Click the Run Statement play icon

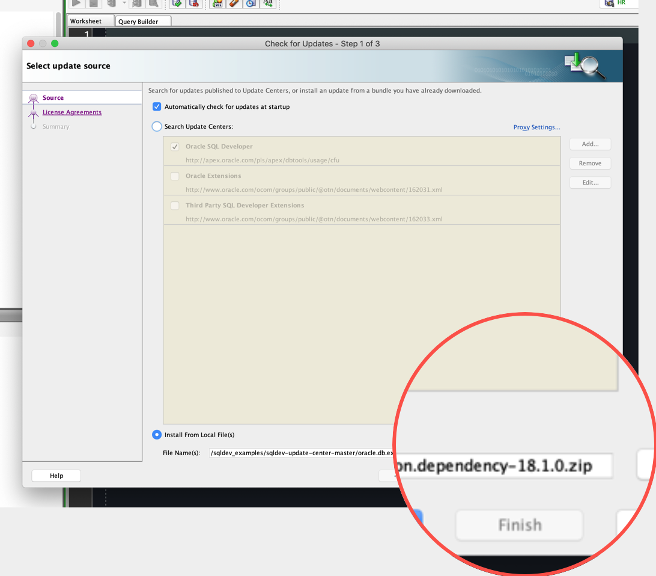[x=76, y=3]
